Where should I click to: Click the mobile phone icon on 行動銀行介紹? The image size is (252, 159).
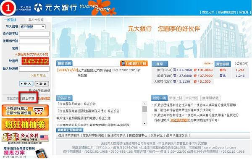coord(123,63)
